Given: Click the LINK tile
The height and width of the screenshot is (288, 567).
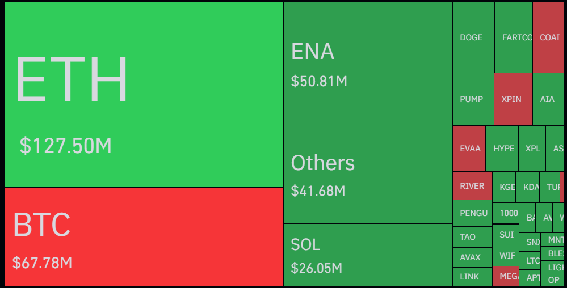Looking at the screenshot, I should [x=470, y=277].
